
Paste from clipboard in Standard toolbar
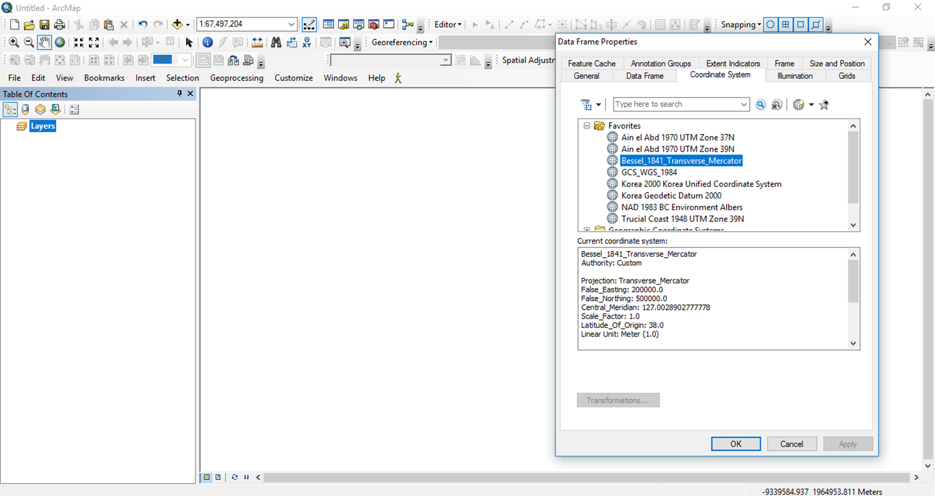109,24
